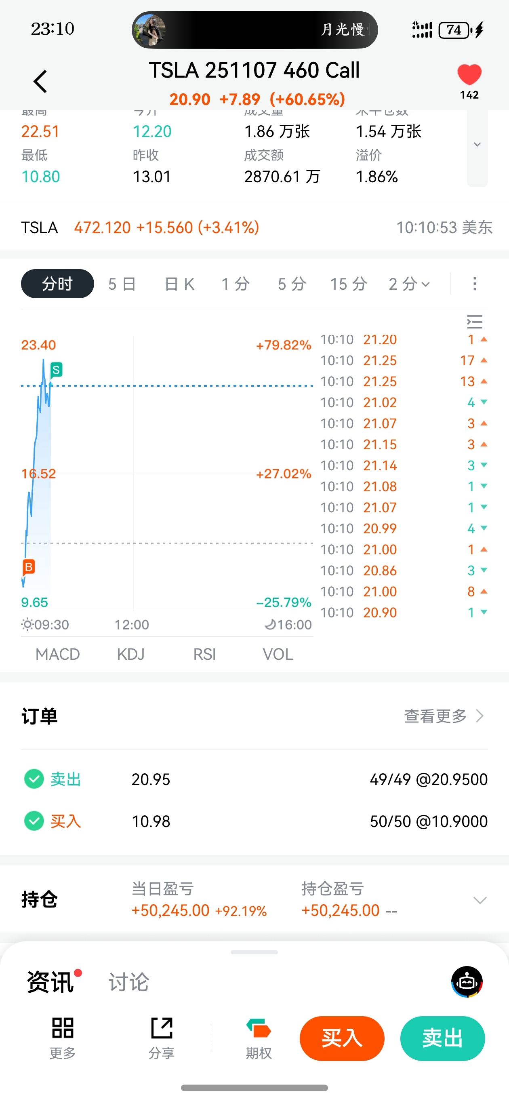Expand the quote details chevron
This screenshot has height=1099, width=509.
click(477, 145)
